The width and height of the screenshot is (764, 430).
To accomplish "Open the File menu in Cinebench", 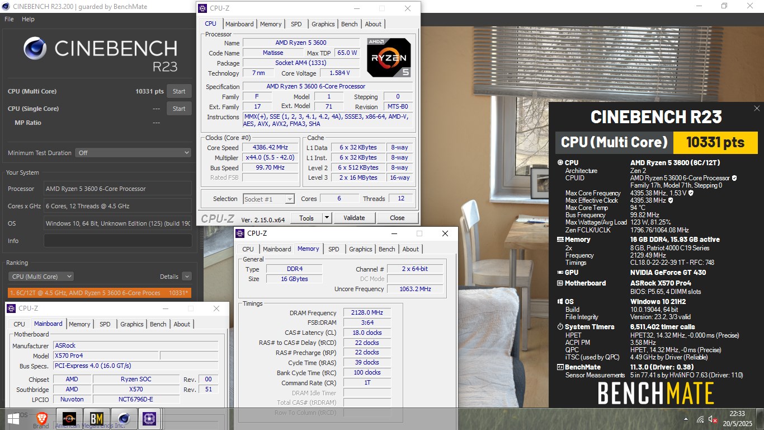I will click(x=9, y=19).
